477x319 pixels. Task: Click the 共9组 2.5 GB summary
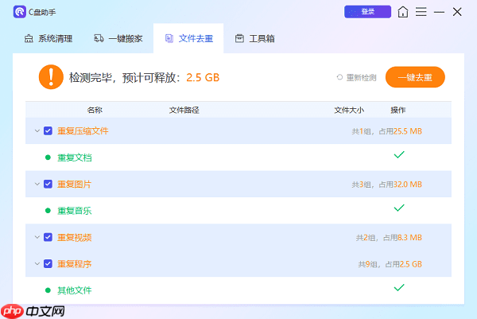[390, 264]
